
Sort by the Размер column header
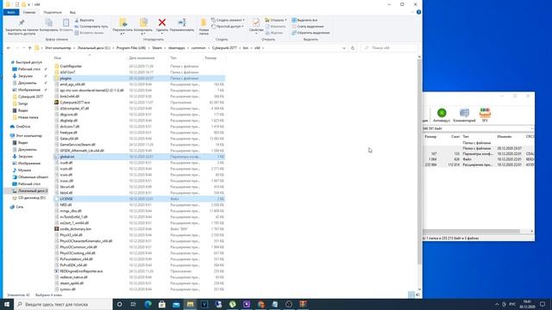pos(210,58)
